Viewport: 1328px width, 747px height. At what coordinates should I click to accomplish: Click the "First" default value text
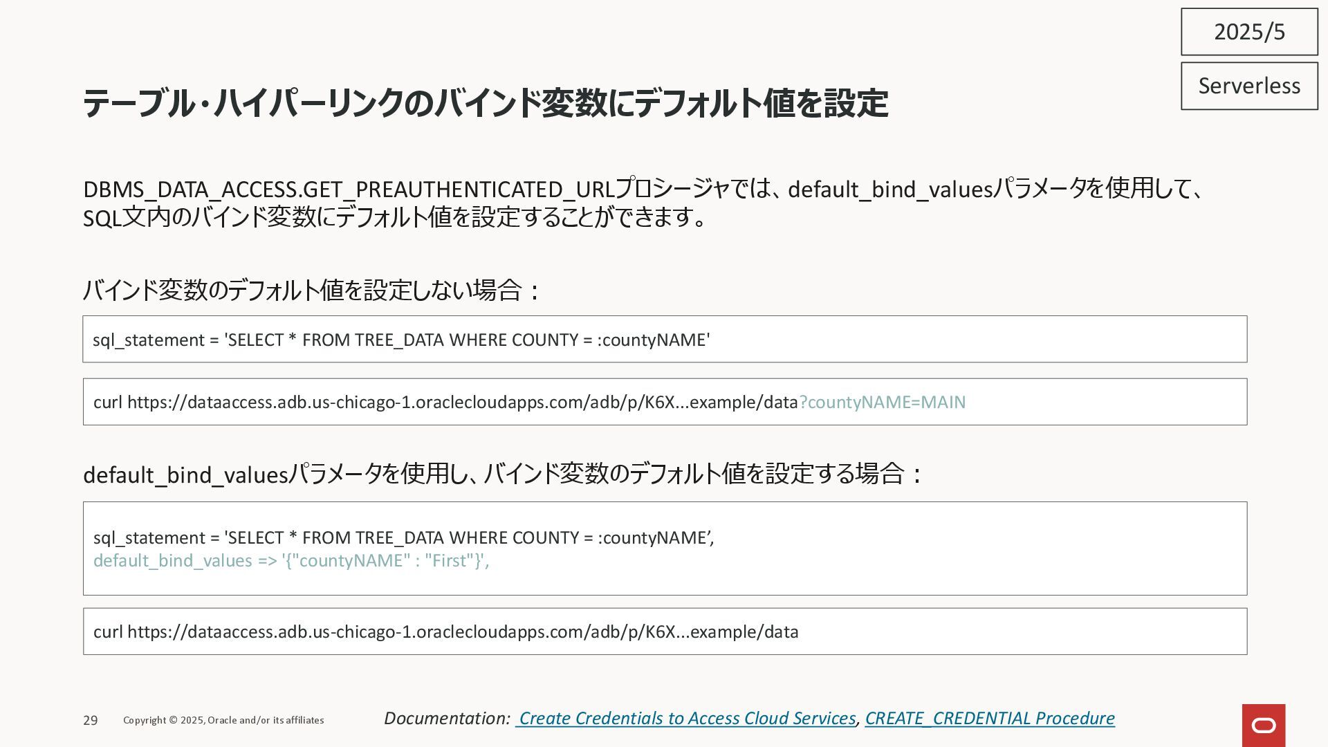(x=448, y=560)
